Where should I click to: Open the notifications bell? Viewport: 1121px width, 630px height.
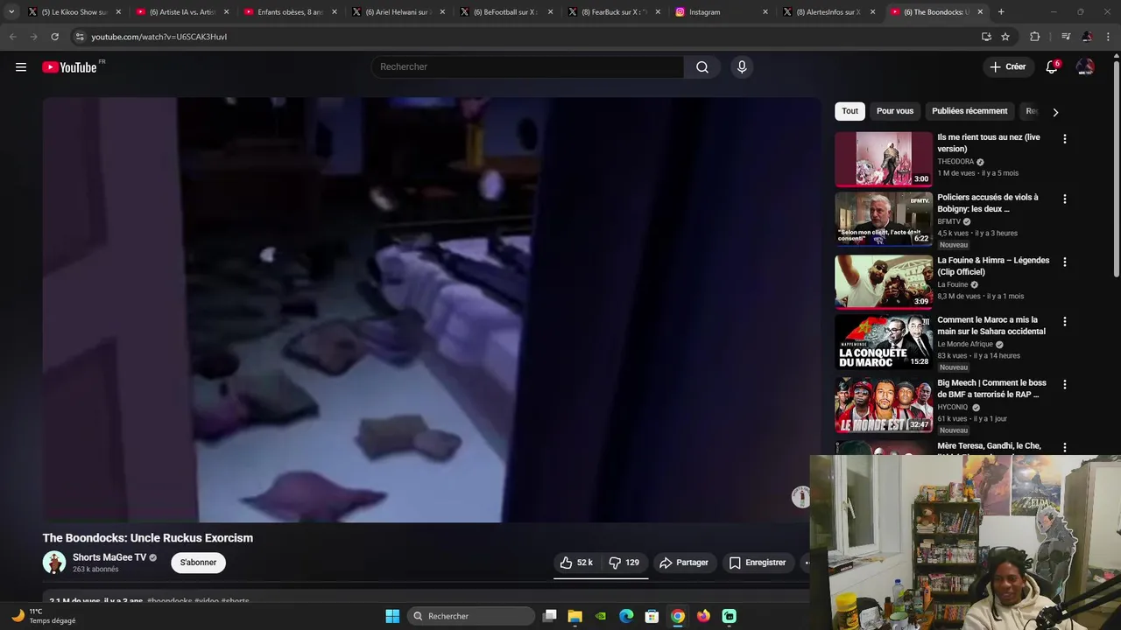point(1052,67)
